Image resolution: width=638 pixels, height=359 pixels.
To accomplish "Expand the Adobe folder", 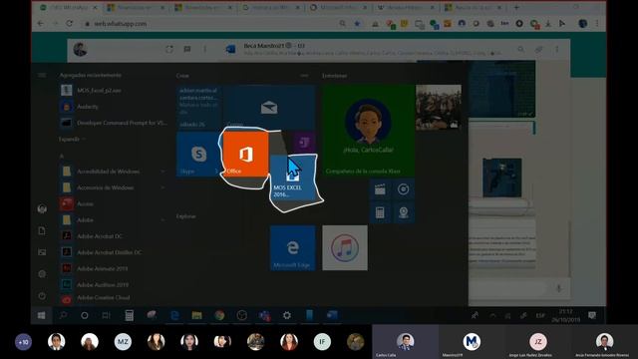I will click(x=113, y=219).
